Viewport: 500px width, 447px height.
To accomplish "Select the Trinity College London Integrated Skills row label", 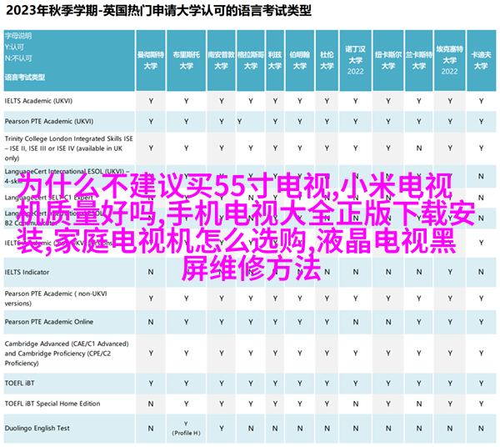I will (x=69, y=148).
